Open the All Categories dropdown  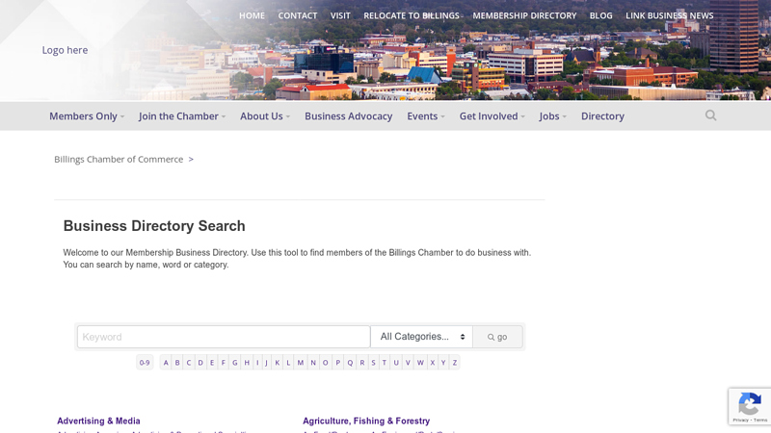coord(421,337)
